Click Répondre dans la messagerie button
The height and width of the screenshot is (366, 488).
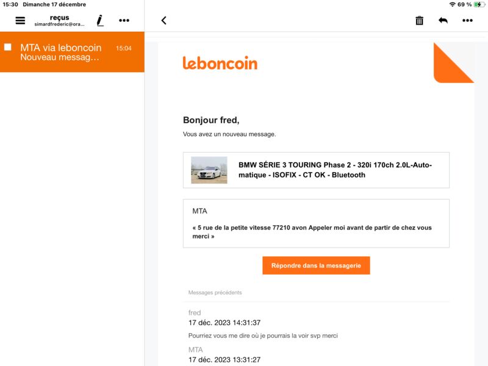pos(316,265)
